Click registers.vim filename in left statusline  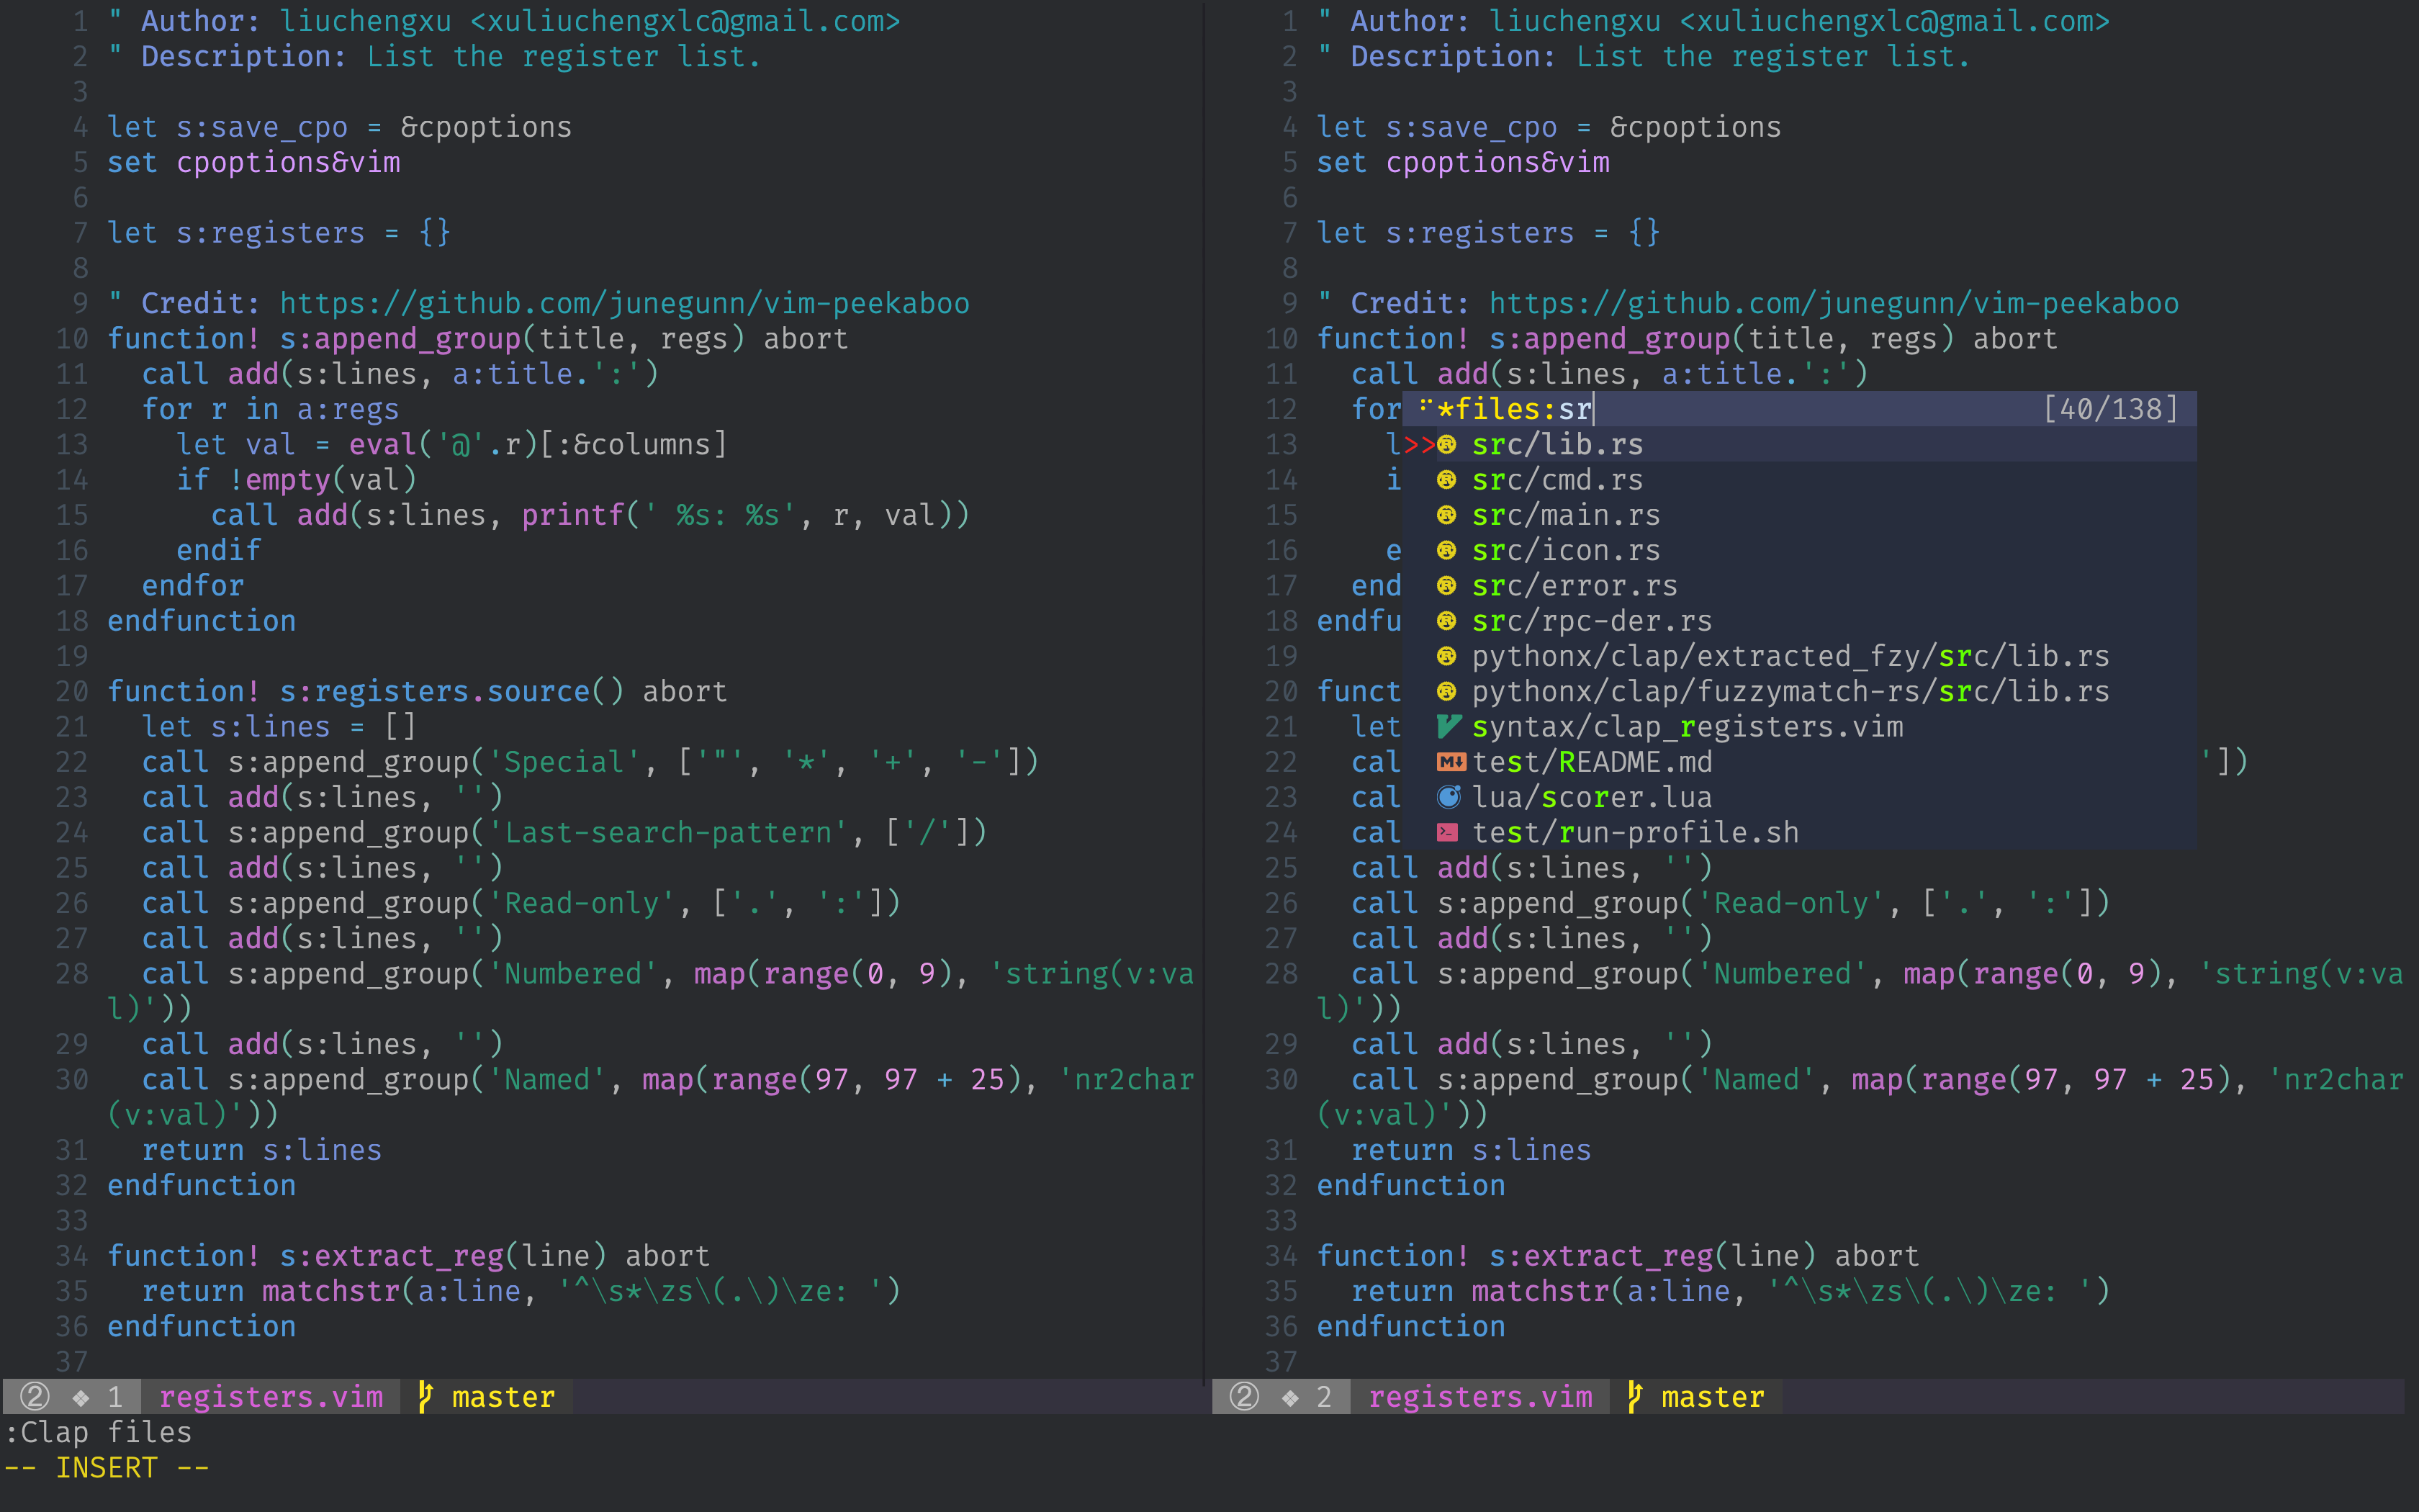point(272,1397)
